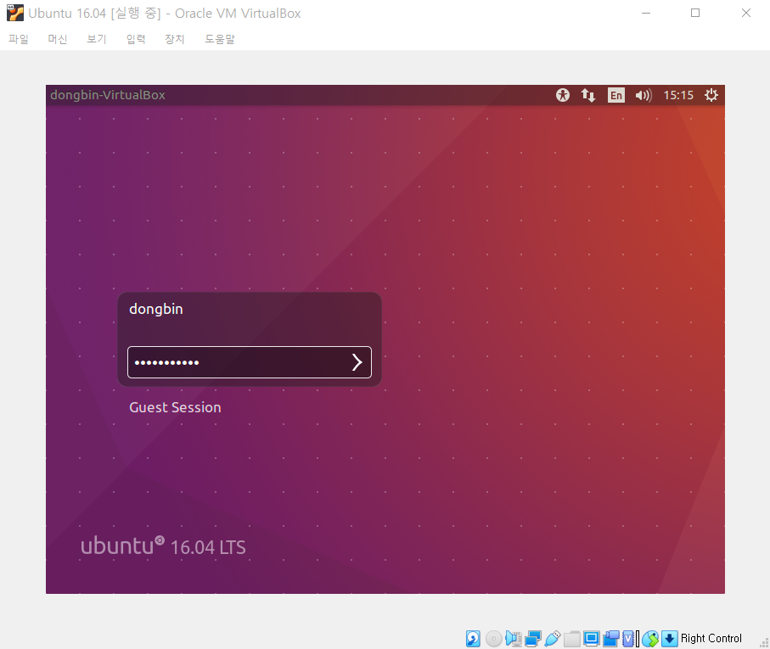Open the 입력 menu
The height and width of the screenshot is (649, 770).
(x=136, y=39)
